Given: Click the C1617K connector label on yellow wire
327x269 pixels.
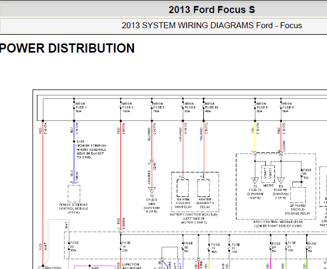Looking at the screenshot, I should (258, 128).
